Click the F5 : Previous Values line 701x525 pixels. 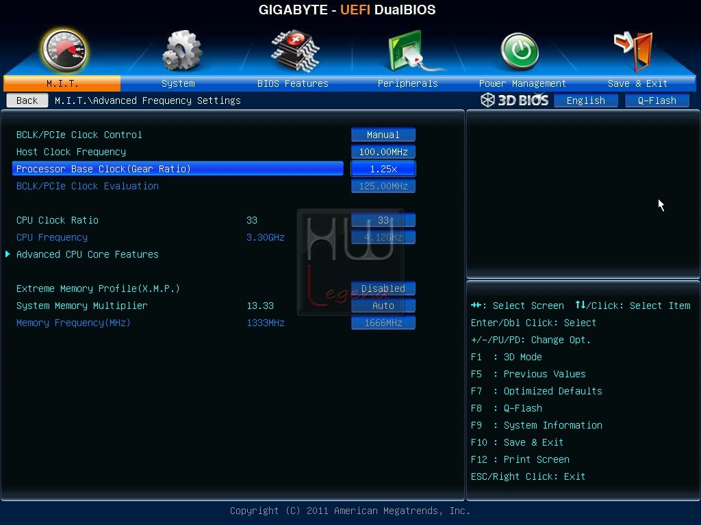[x=528, y=374]
